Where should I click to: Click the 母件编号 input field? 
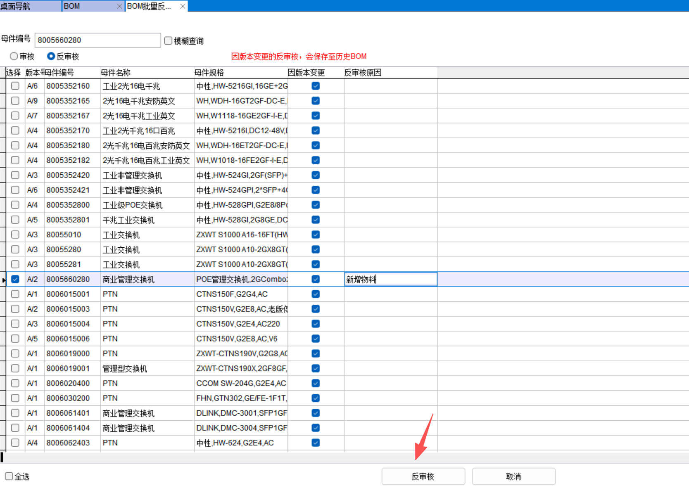[x=97, y=40]
